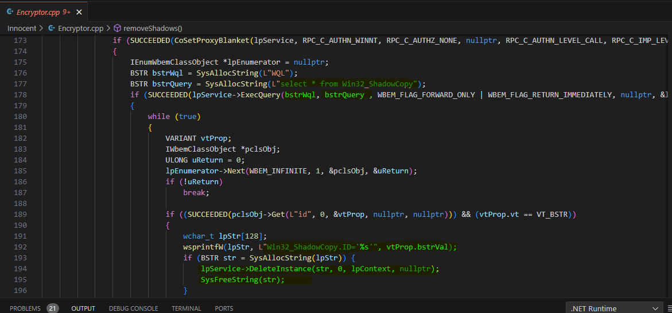Open the Innocent folder breadcrumb
672x313 pixels.
[x=22, y=28]
